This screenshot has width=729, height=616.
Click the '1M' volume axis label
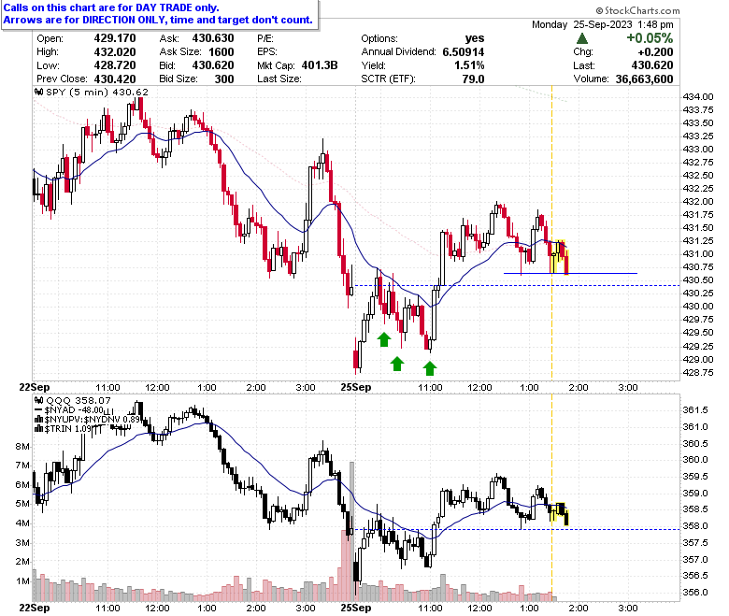tap(22, 581)
